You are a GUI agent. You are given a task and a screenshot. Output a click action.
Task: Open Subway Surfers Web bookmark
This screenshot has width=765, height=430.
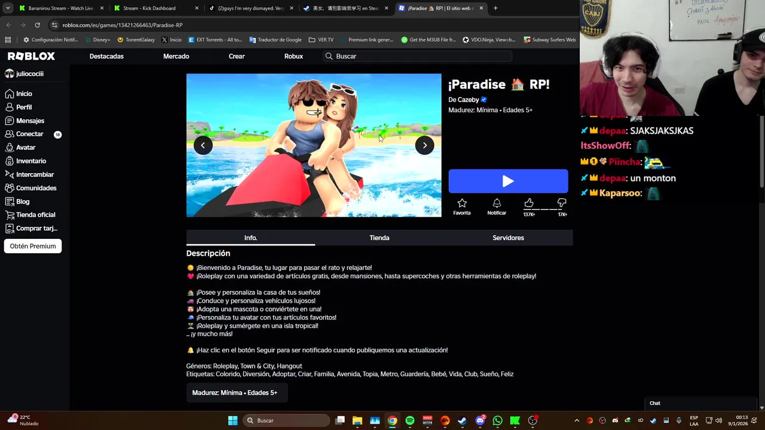pyautogui.click(x=550, y=40)
